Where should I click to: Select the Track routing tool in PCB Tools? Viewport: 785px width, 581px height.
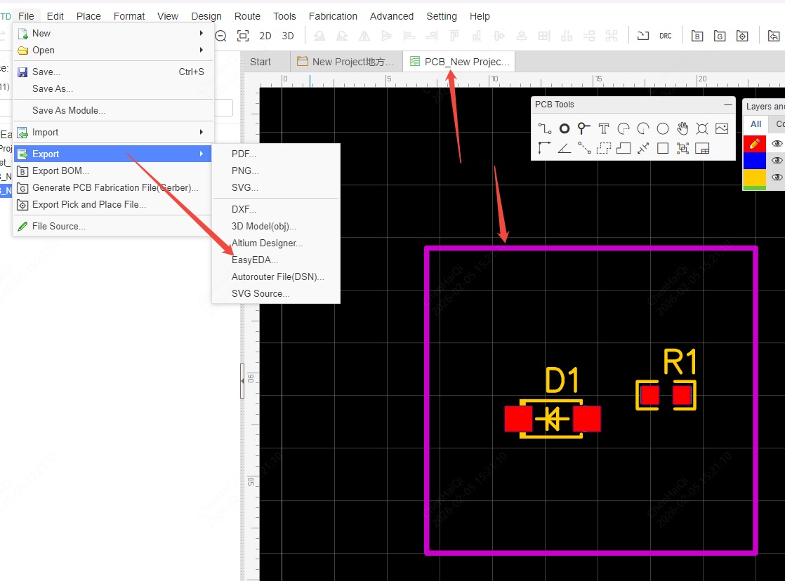click(545, 128)
